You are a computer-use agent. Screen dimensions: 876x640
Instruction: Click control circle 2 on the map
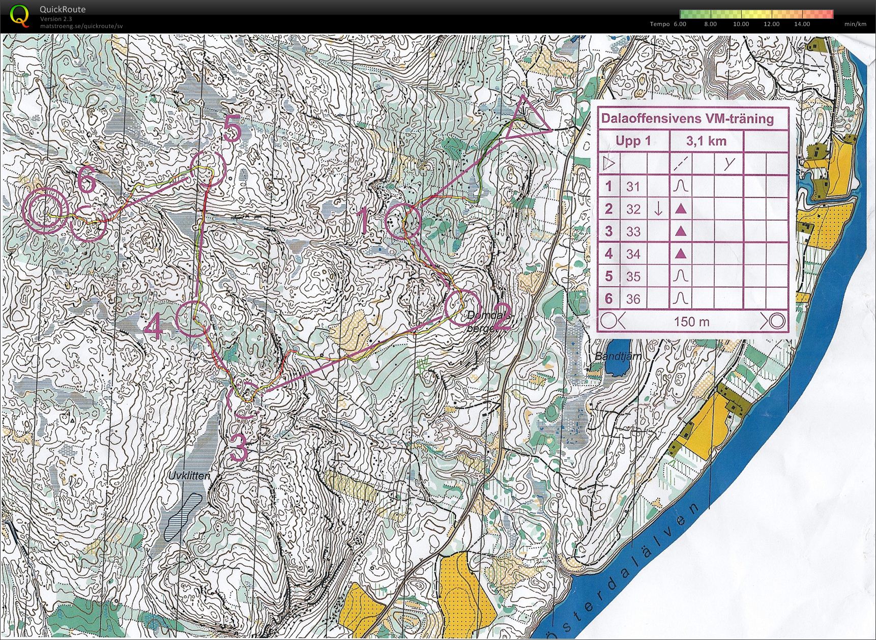point(462,307)
